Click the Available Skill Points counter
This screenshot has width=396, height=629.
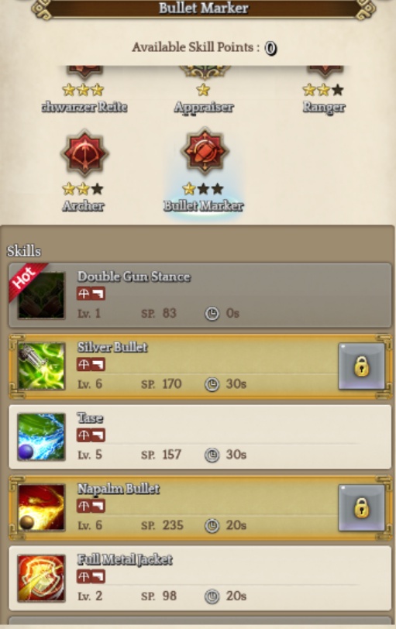270,48
